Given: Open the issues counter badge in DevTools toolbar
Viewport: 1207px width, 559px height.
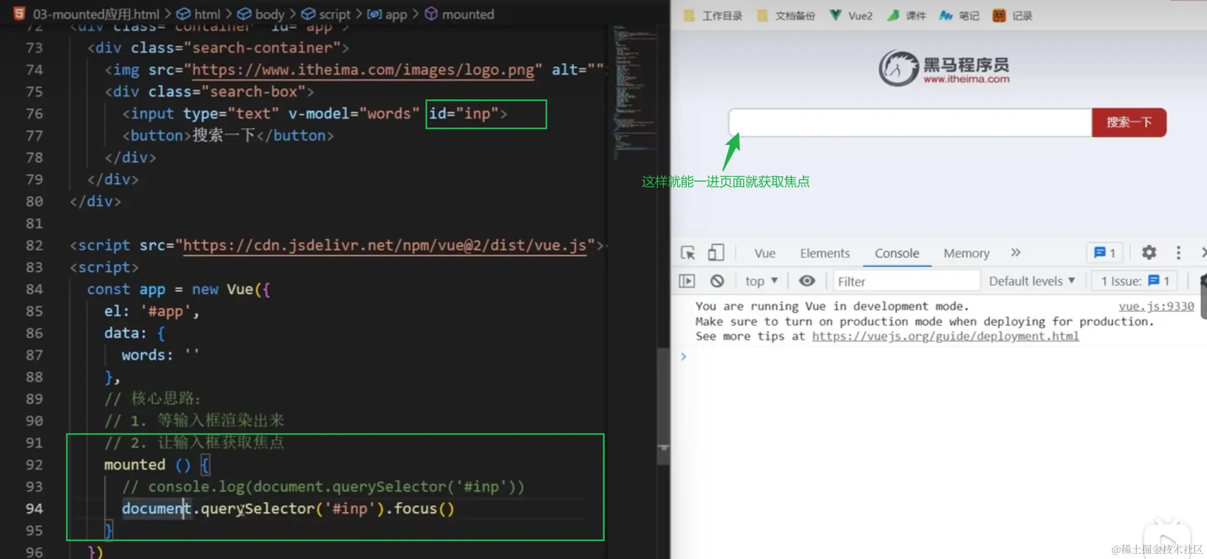Looking at the screenshot, I should click(1104, 252).
